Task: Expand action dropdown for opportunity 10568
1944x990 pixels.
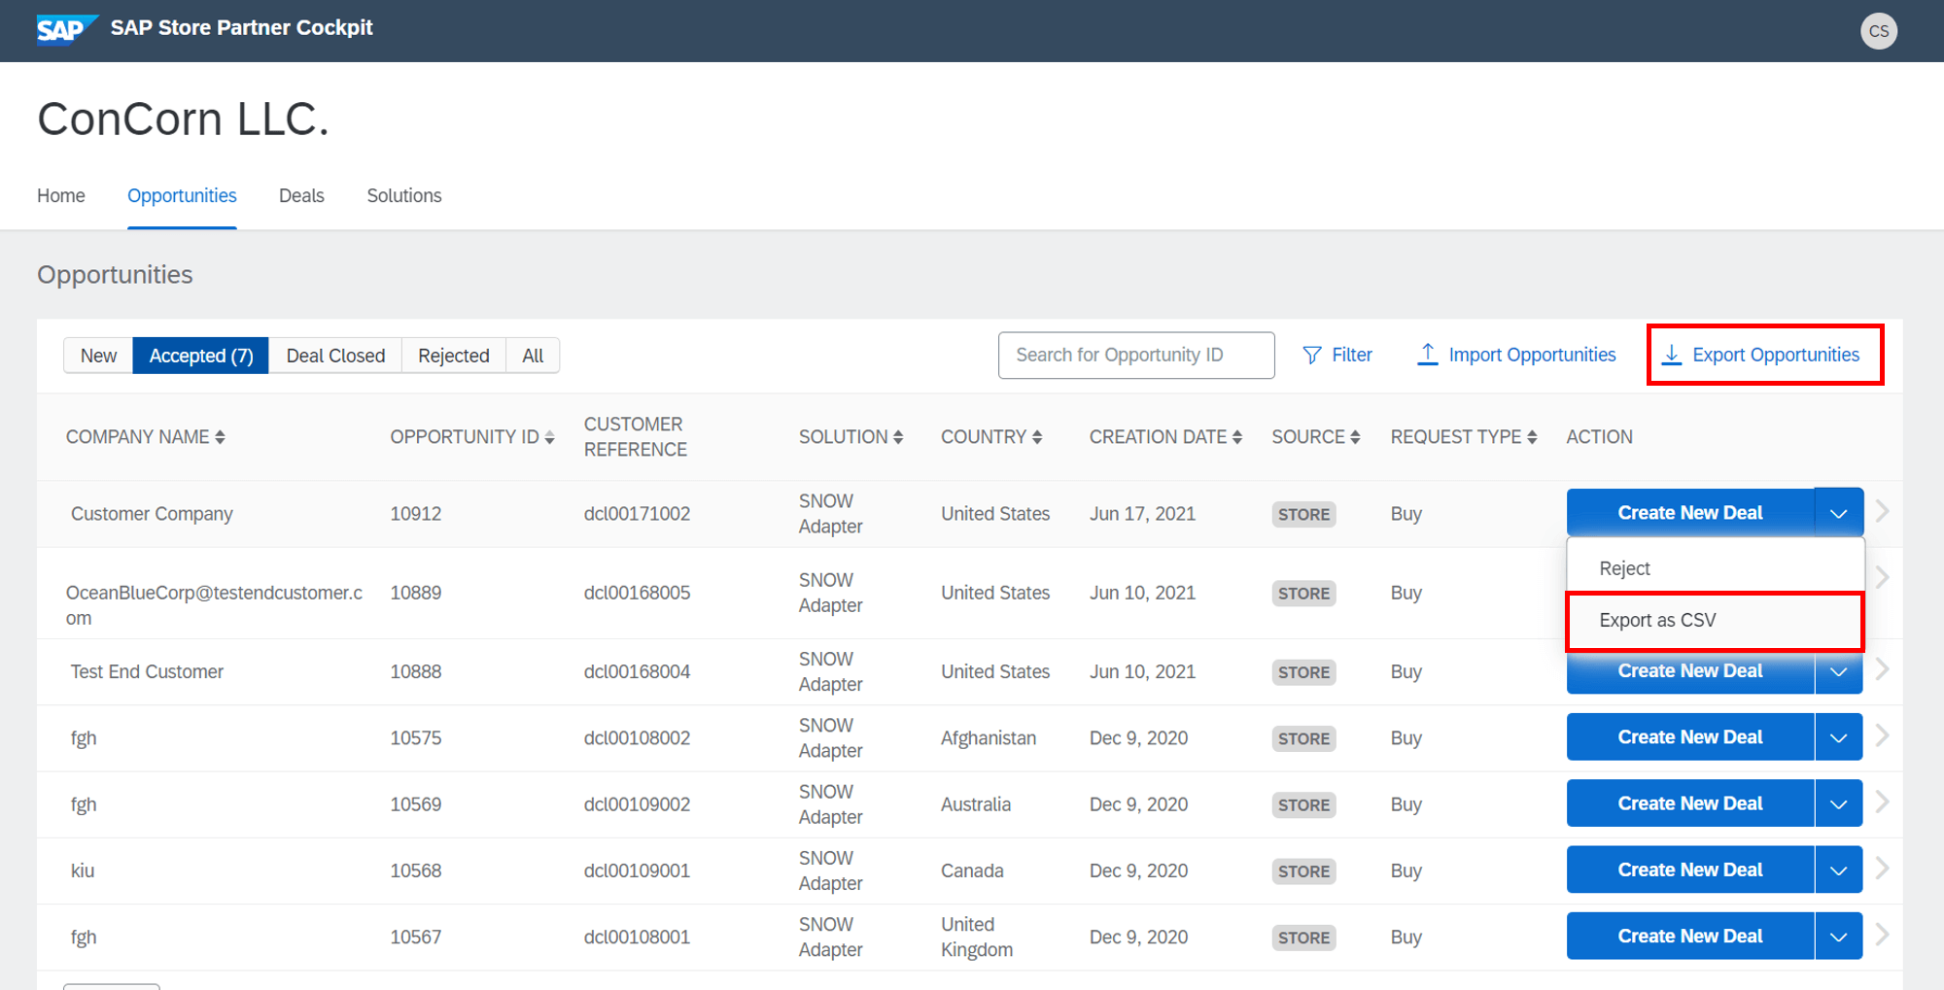Action: [x=1839, y=870]
